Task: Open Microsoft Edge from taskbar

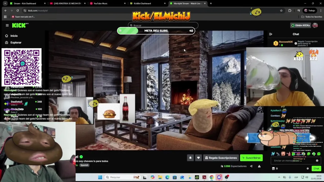Action: pos(167,177)
